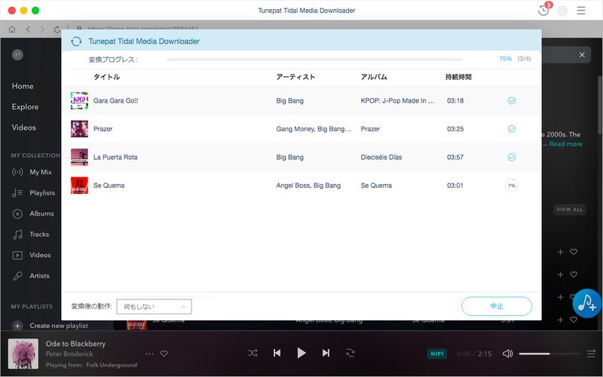The image size is (603, 377).
Task: Click the Ode to Blackberry track title
Action: point(75,344)
